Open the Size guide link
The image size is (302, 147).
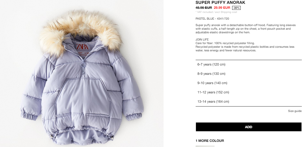295,111
